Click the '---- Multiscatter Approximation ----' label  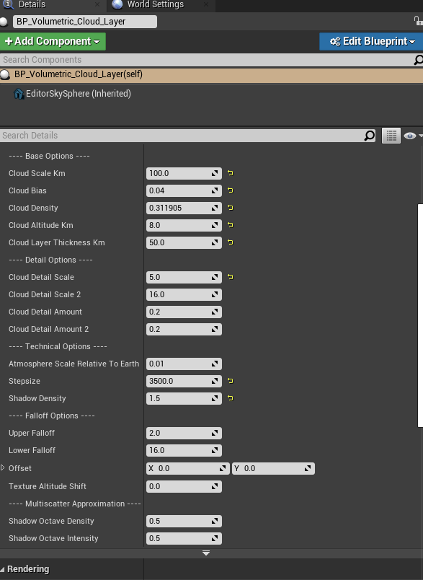(75, 504)
